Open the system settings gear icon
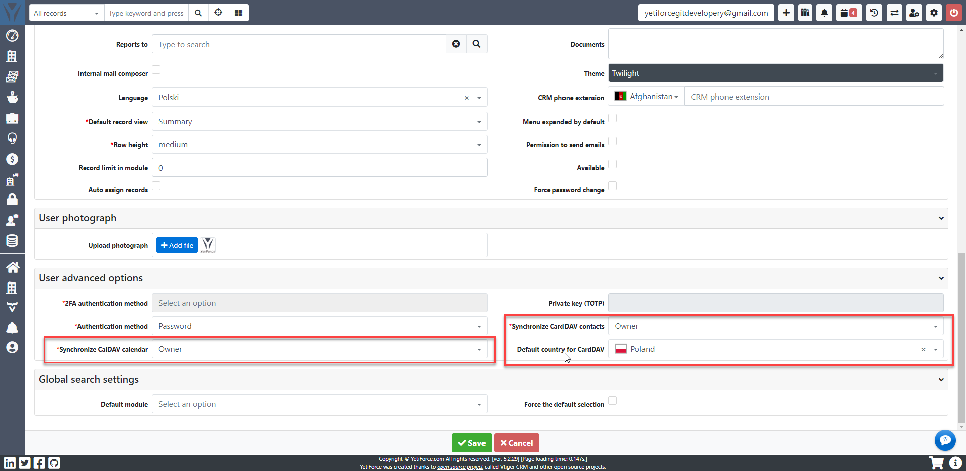Image resolution: width=966 pixels, height=471 pixels. click(934, 13)
